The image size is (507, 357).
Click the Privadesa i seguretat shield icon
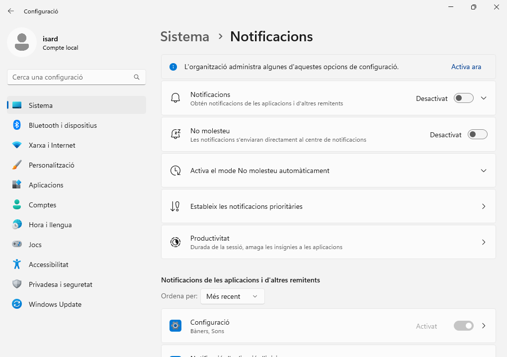point(17,284)
